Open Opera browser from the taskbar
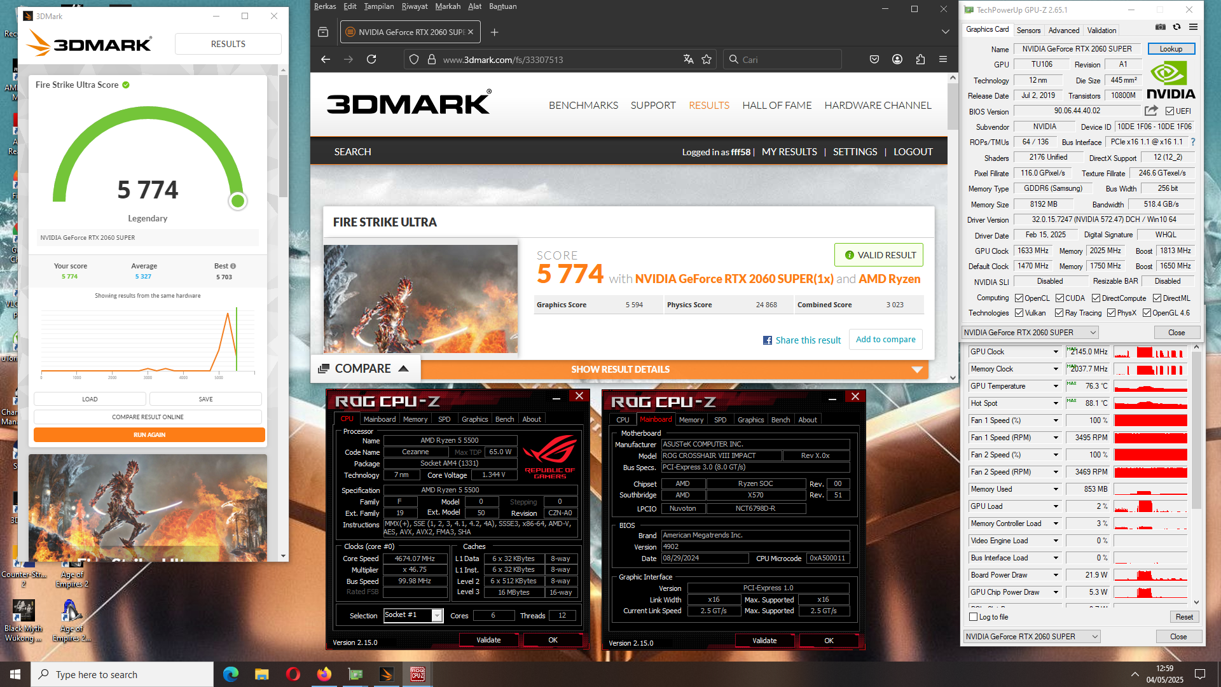 293,674
